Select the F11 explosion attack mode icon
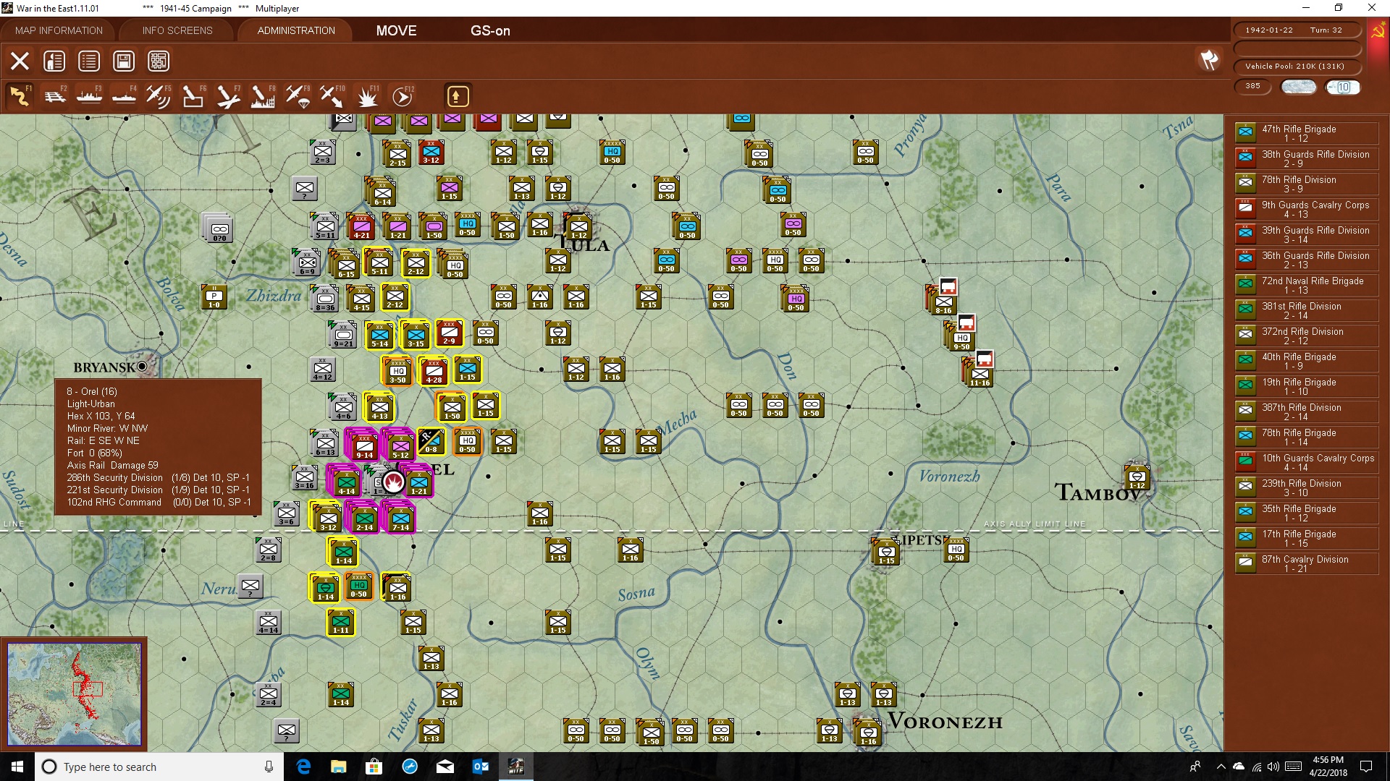This screenshot has width=1390, height=781. coord(367,96)
